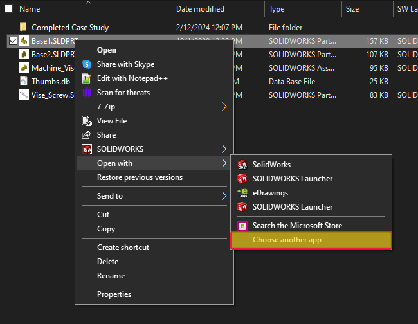Uncheck the Base1.SLDPRT selection checkbox
The width and height of the screenshot is (418, 324).
point(13,40)
